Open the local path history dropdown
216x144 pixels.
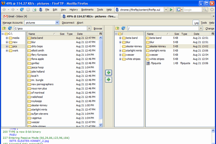(x=89, y=28)
